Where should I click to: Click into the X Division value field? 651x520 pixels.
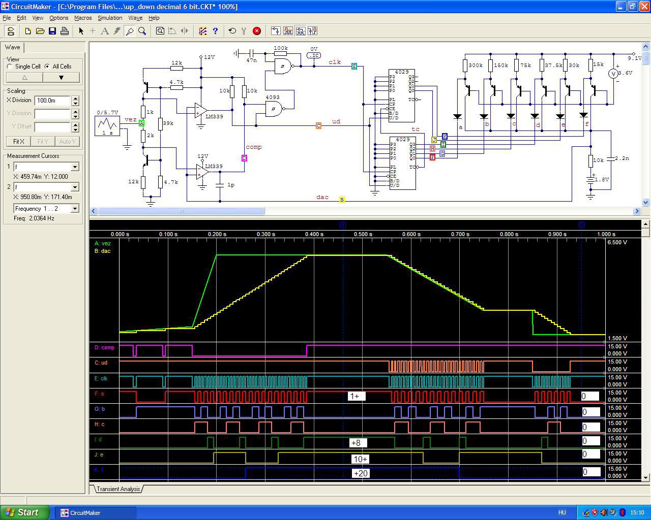pos(52,101)
